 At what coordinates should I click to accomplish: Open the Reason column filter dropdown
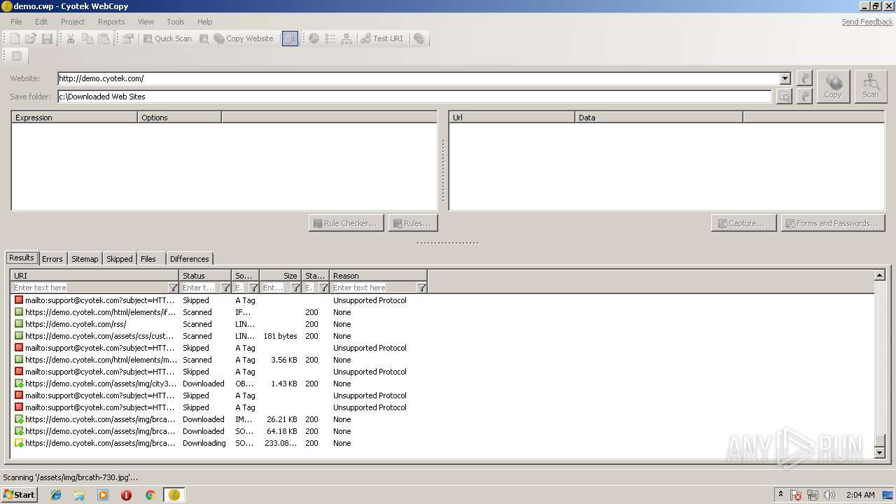point(421,288)
